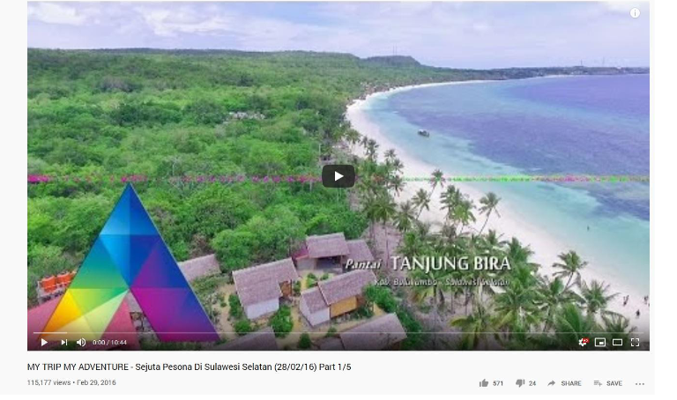Open the info card icon on video

pos(635,13)
